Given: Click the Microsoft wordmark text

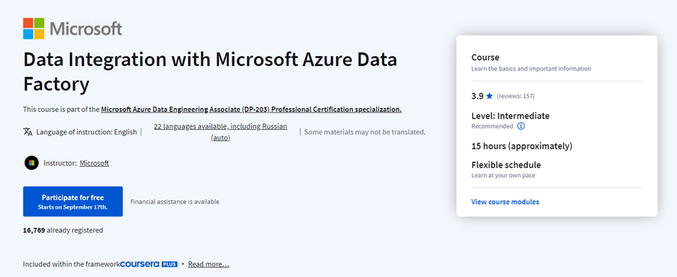Looking at the screenshot, I should pos(86,29).
